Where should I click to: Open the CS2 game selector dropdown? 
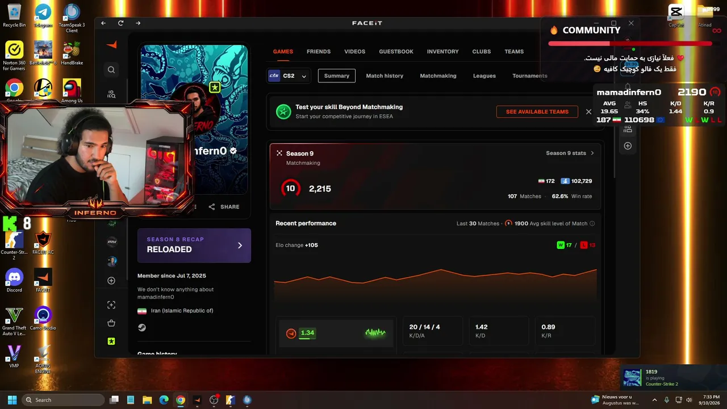pyautogui.click(x=289, y=76)
